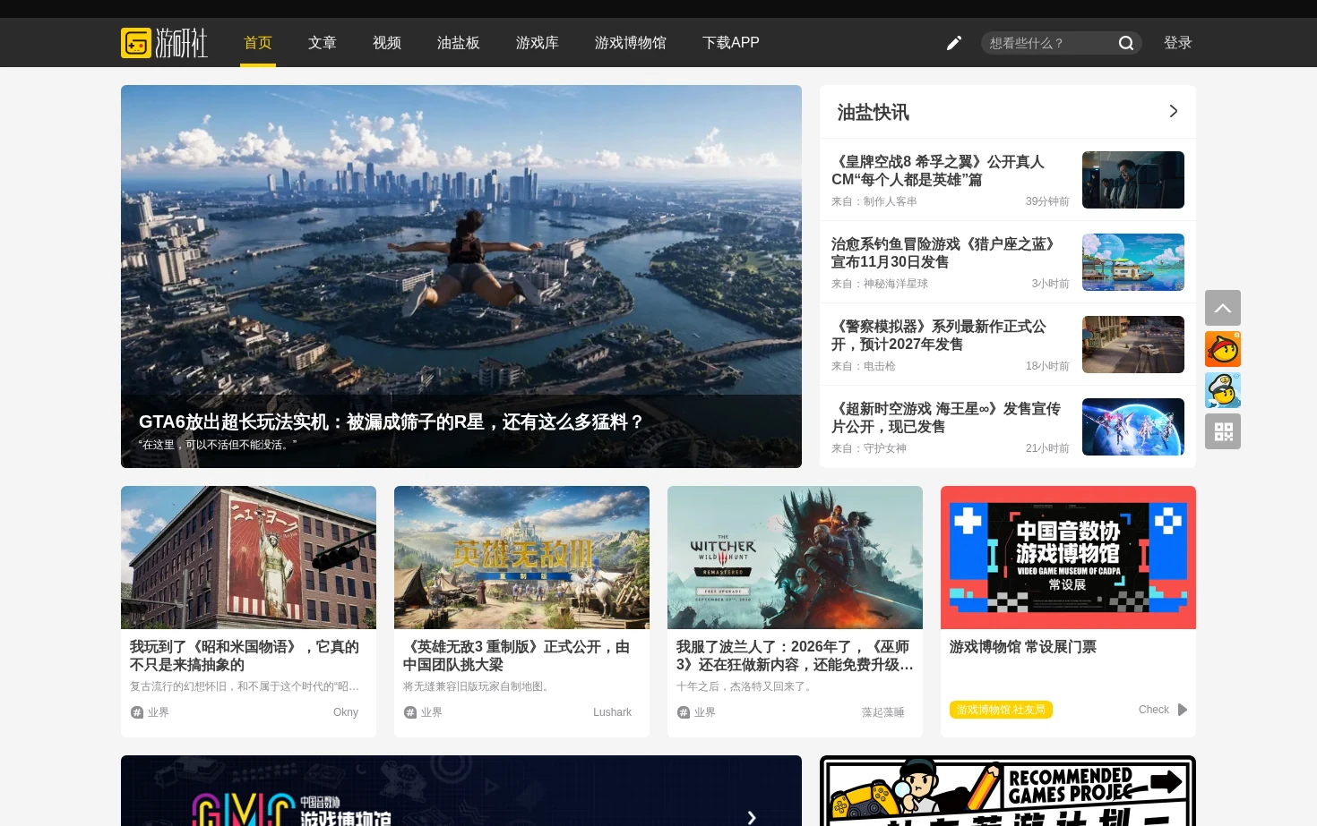Viewport: 1317px width, 826px height.
Task: Select the 首页 navigation tab
Action: (258, 43)
